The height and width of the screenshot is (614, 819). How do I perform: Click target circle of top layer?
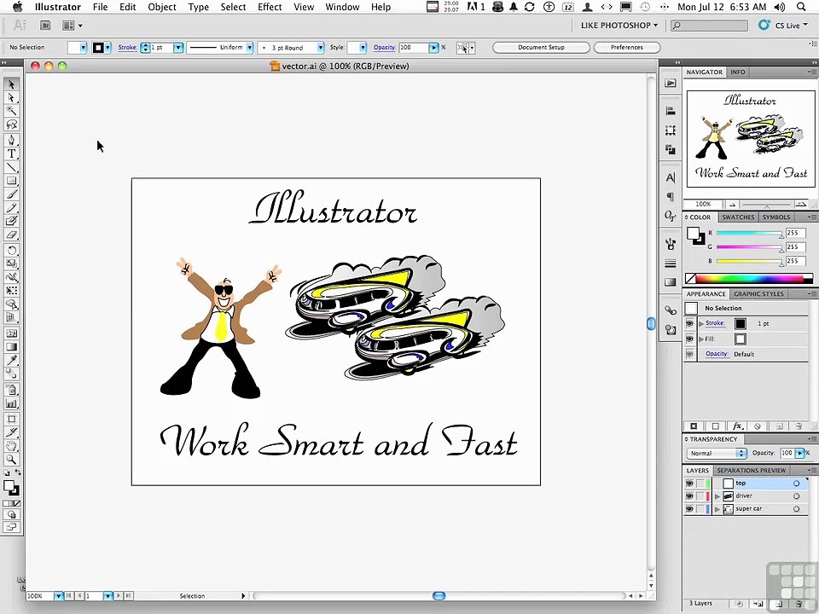(x=796, y=484)
